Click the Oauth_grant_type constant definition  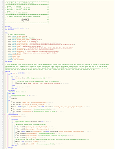point(34,43)
